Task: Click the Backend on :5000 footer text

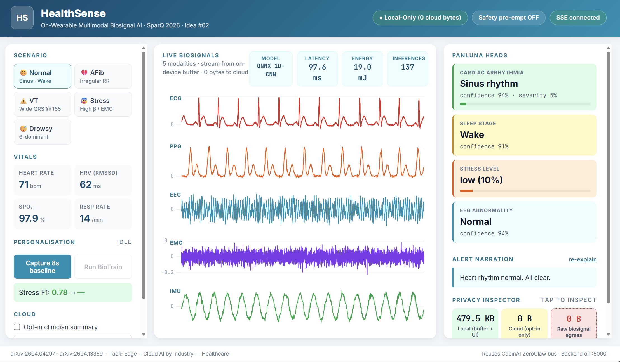Action: pyautogui.click(x=584, y=354)
